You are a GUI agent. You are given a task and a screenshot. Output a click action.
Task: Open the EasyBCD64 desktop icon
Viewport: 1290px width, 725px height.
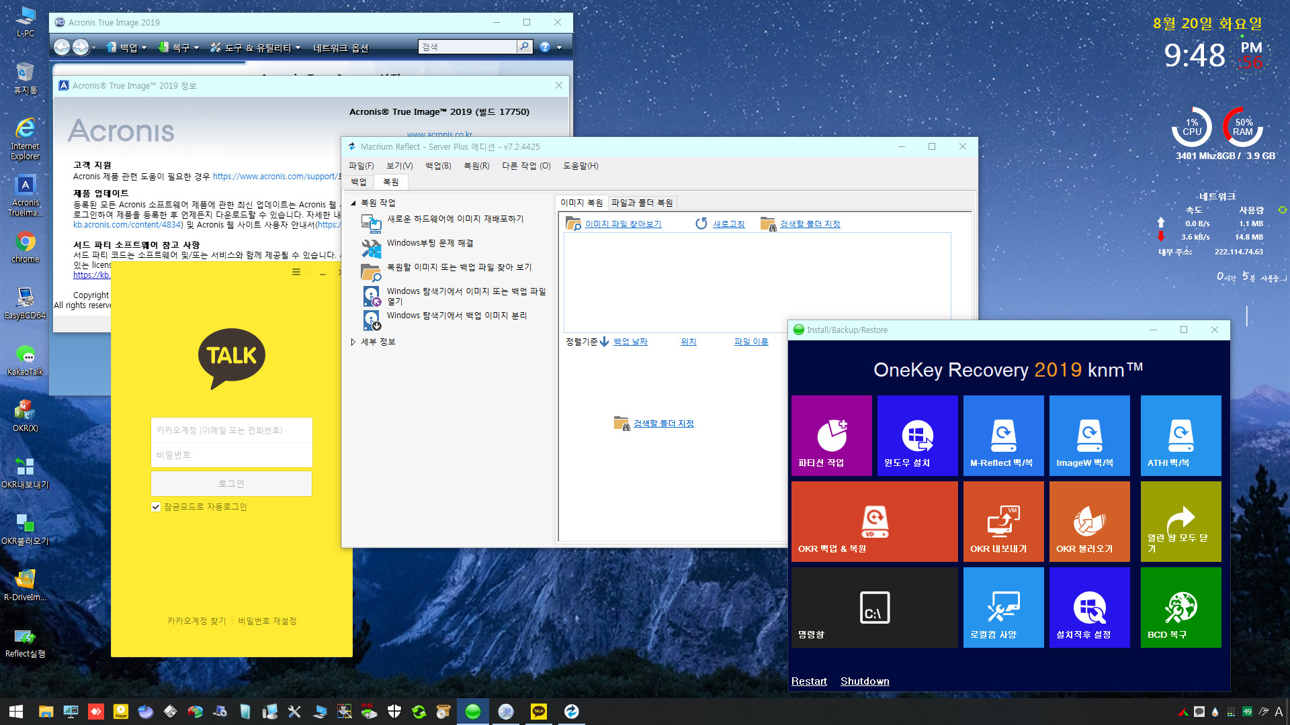tap(25, 303)
